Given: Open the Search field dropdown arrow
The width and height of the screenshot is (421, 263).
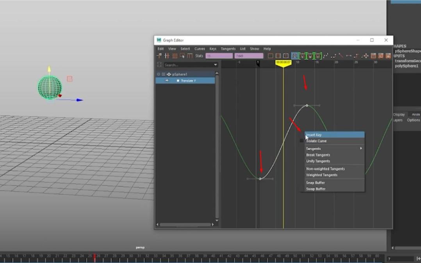Looking at the screenshot, I should (215, 65).
